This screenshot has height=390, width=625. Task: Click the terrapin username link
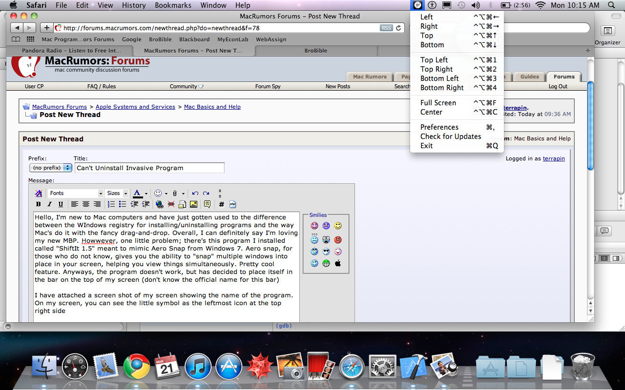coord(554,158)
